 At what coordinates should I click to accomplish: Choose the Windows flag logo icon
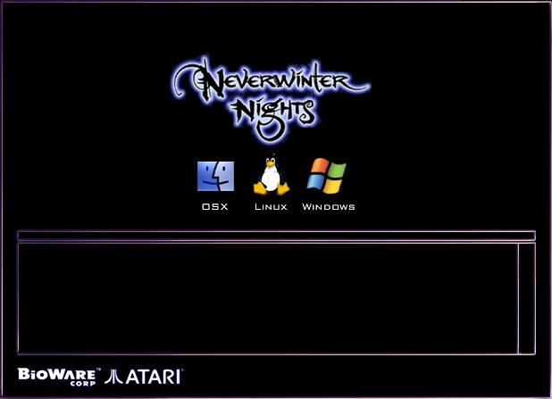coord(327,176)
